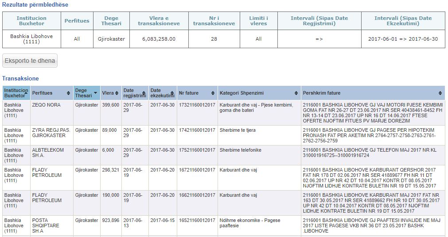Select invoice number 17321160012017
This screenshot has height=237, width=448.
click(x=197, y=105)
